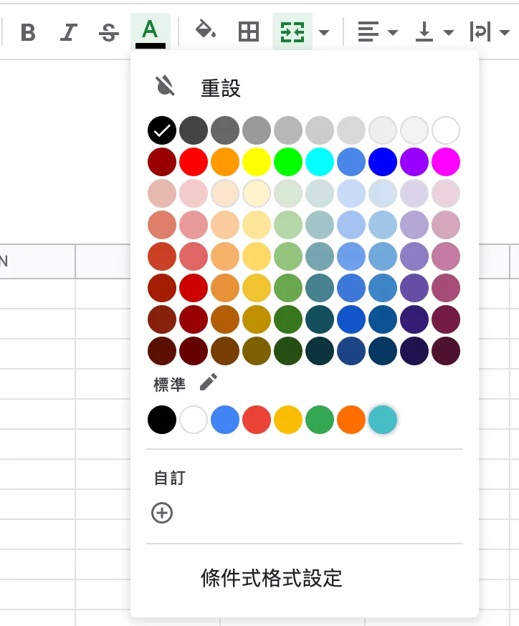
Task: Select the checked black color swatch
Action: [162, 130]
